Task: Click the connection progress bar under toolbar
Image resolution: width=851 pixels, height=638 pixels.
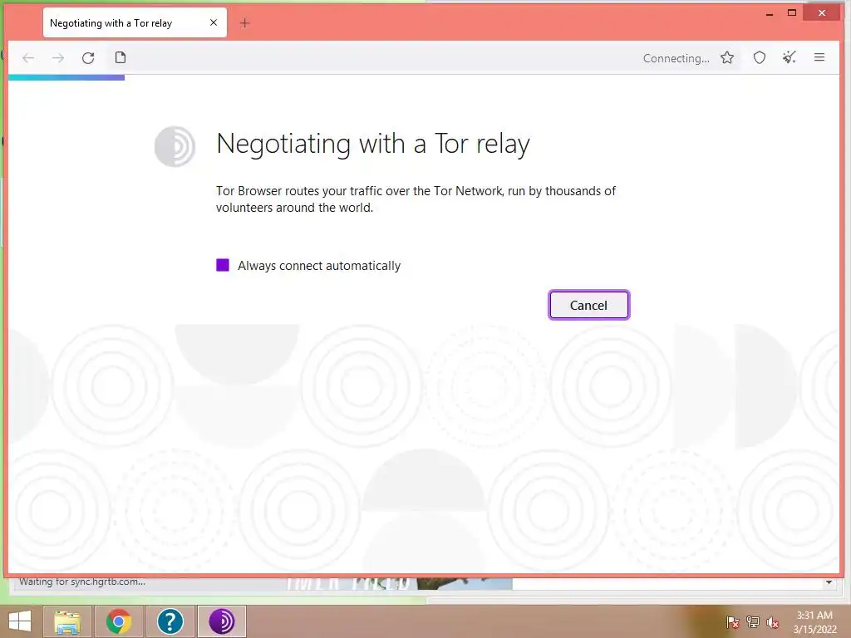Action: (66, 77)
